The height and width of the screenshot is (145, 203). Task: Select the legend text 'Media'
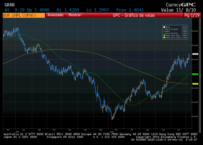tap(167, 31)
